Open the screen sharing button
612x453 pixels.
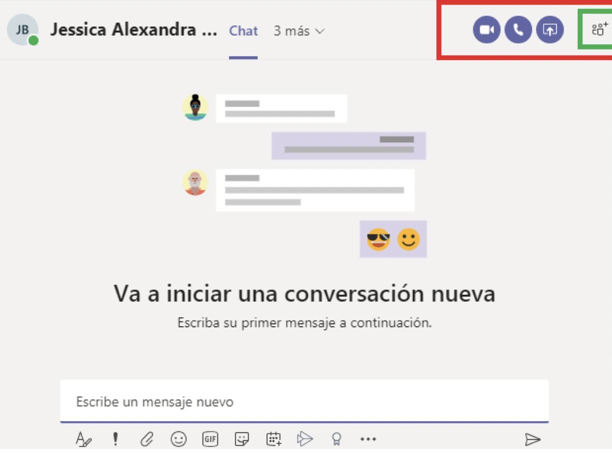coord(550,30)
